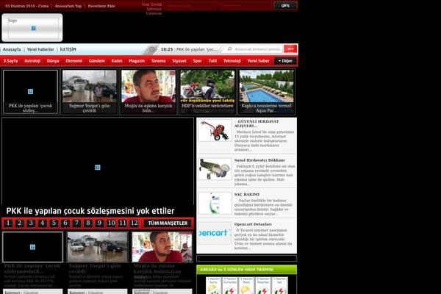Viewport: 441px width, 294px height.
Task: Click the Anasayfa link
Action: point(12,49)
